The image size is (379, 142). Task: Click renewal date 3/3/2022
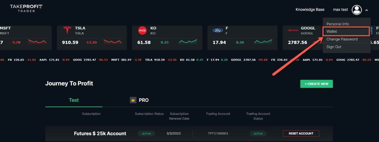pos(174,133)
